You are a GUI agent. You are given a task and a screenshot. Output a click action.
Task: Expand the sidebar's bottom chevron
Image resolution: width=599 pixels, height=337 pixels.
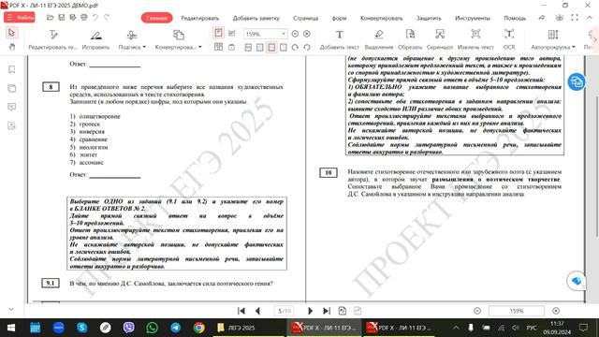coord(11,309)
